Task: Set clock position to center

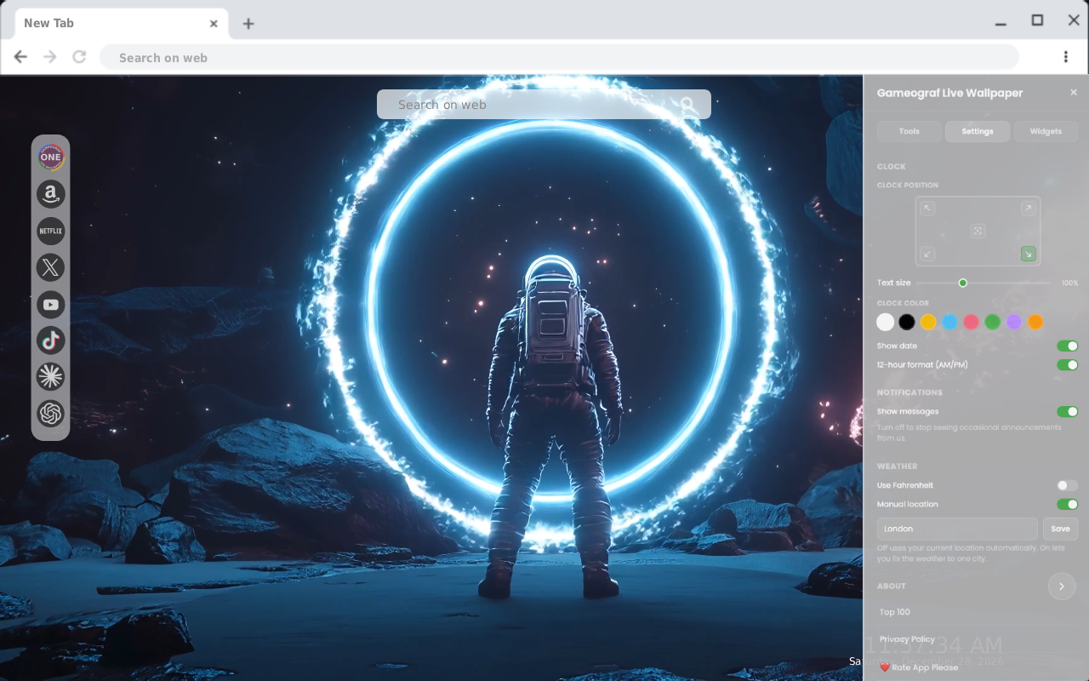Action: pos(978,231)
